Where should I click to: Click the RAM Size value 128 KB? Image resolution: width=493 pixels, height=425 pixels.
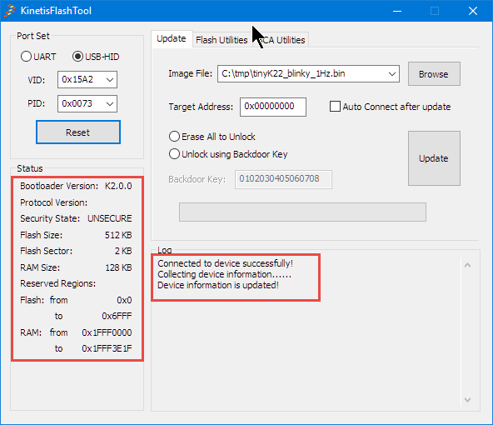(118, 267)
